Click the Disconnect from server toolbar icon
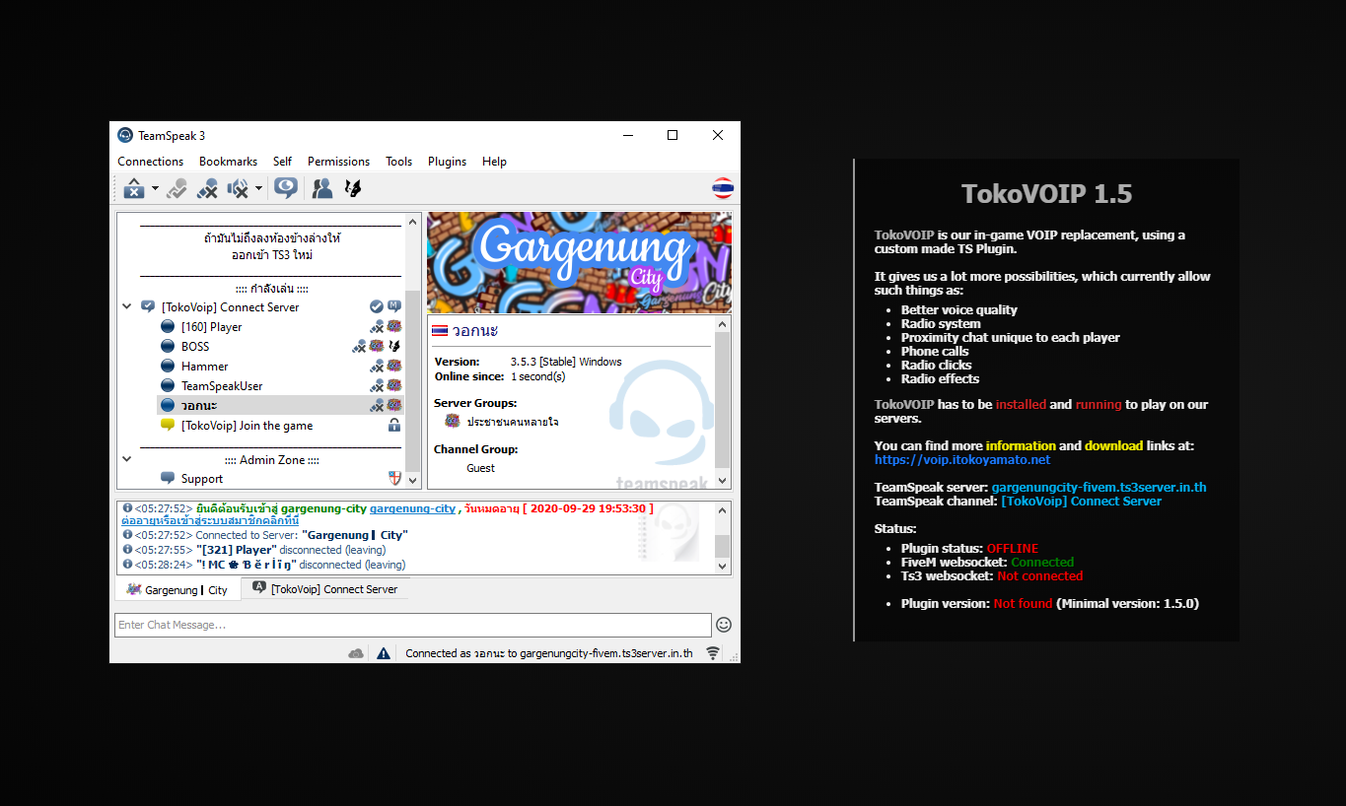Viewport: 1346px width, 806px height. pyautogui.click(x=134, y=188)
